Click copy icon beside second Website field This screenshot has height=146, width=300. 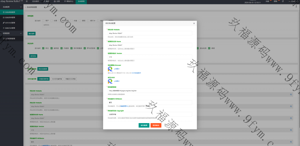(291, 106)
